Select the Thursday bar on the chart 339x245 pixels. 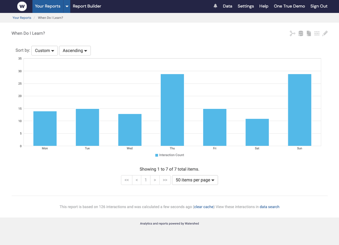click(x=172, y=109)
